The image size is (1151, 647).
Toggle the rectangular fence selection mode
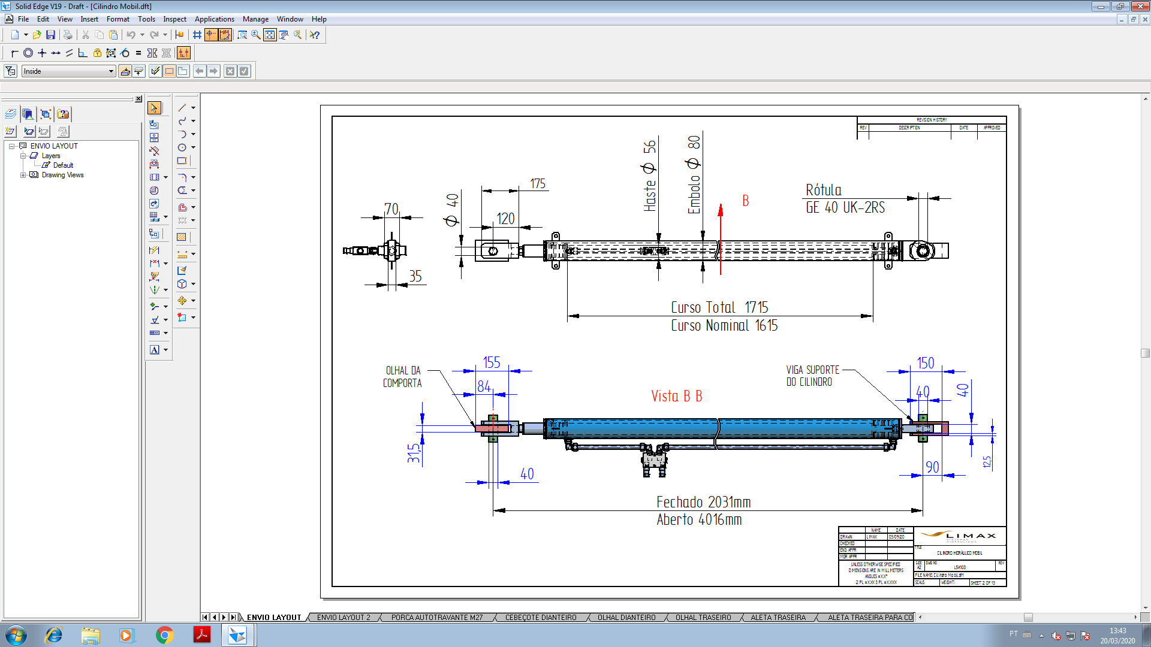[x=169, y=71]
